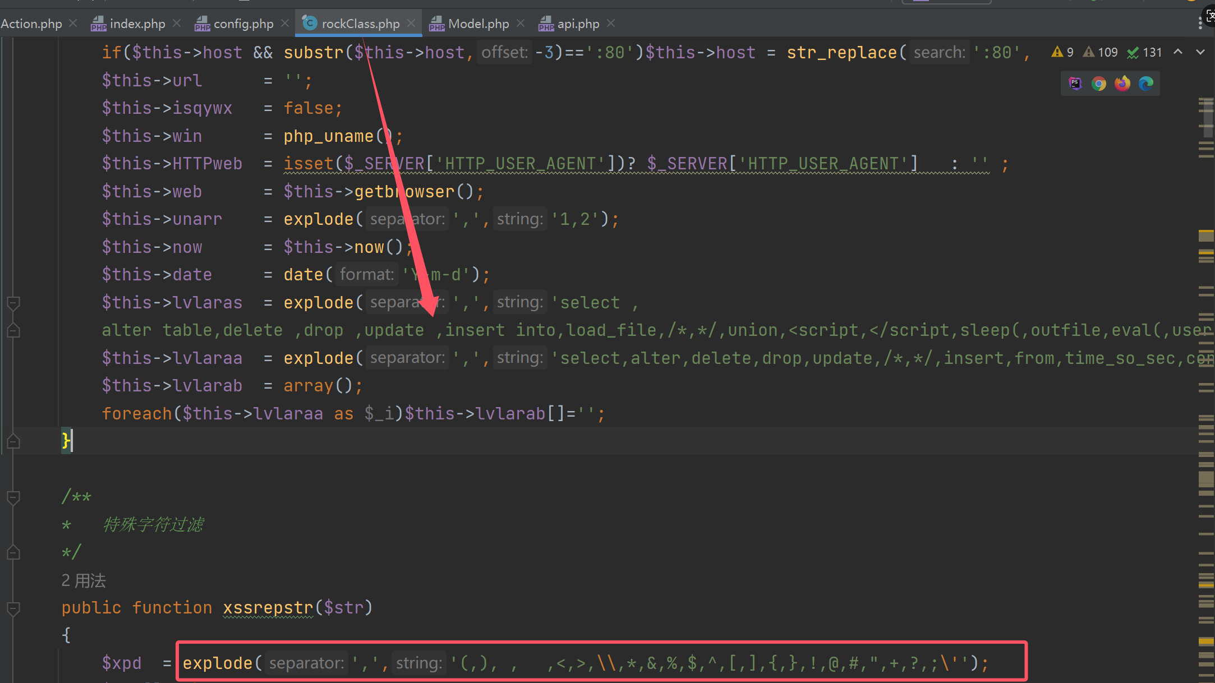
Task: Click the 特殊字符过滤 comment text
Action: pos(153,525)
